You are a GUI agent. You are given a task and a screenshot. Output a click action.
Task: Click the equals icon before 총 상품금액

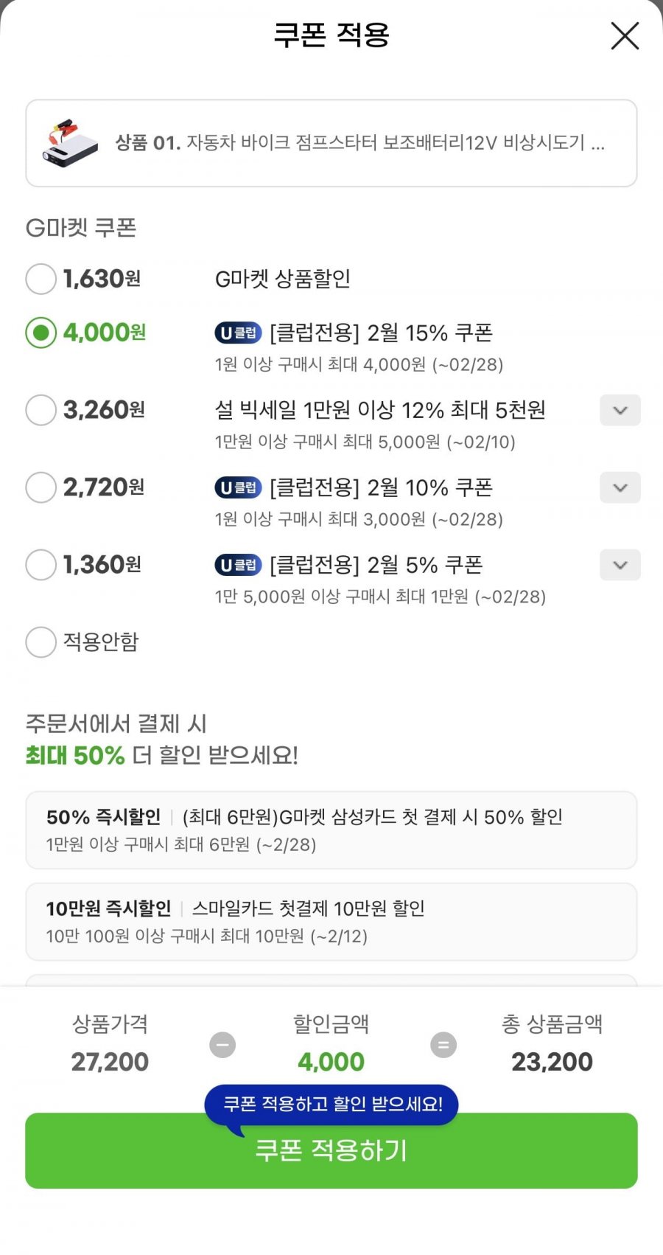tap(443, 1045)
